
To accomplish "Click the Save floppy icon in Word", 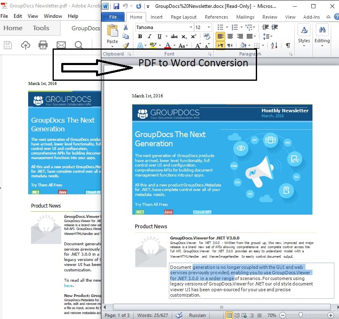I will pos(116,6).
